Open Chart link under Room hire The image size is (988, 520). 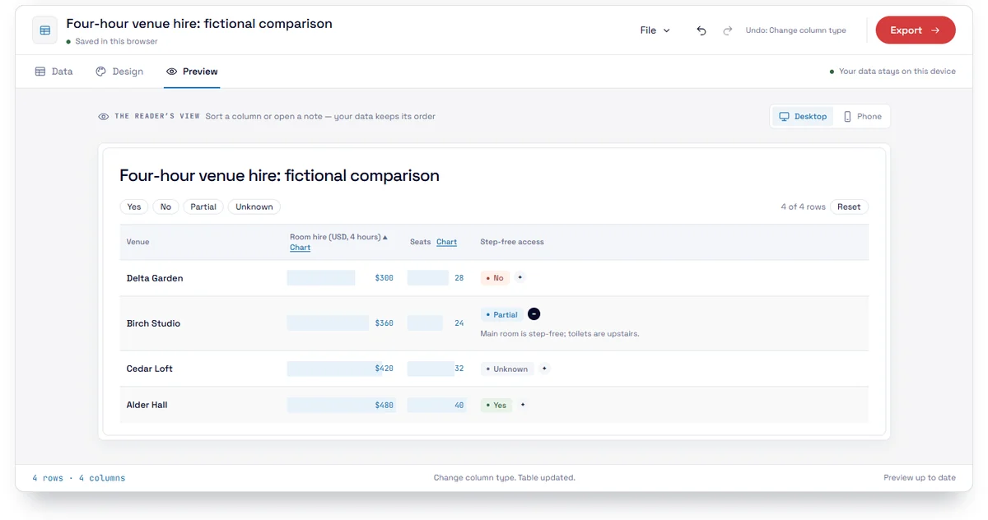301,248
